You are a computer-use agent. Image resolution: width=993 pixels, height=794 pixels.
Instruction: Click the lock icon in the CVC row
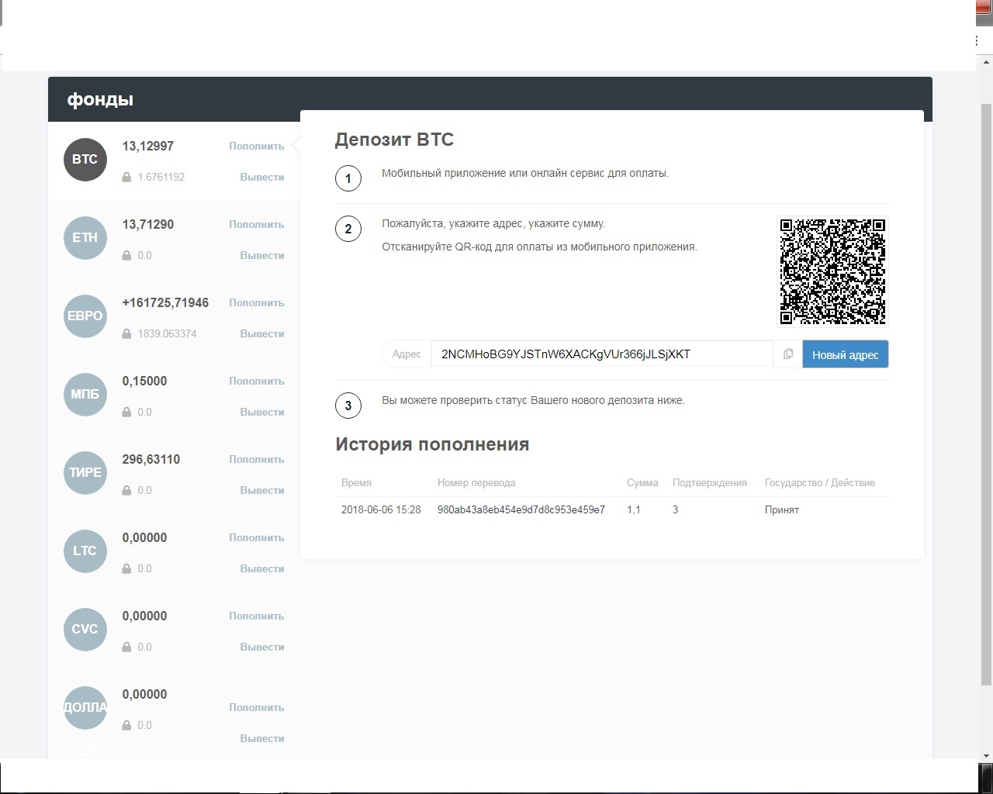(126, 647)
